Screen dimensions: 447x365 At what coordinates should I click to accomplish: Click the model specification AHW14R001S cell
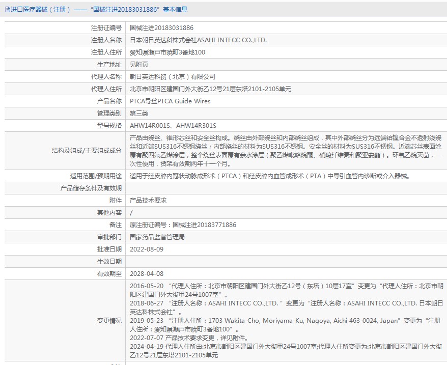pyautogui.click(x=173, y=125)
